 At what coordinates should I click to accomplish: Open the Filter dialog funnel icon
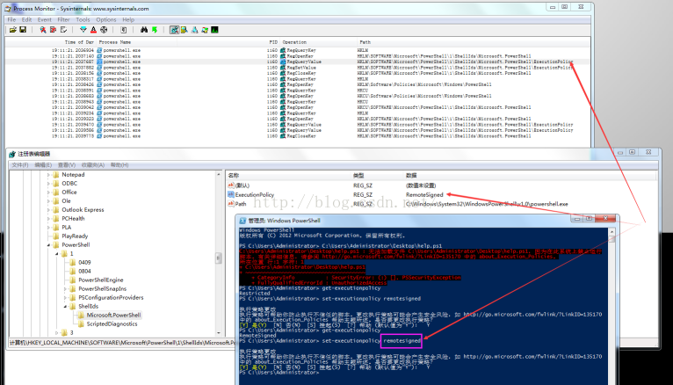[x=83, y=30]
